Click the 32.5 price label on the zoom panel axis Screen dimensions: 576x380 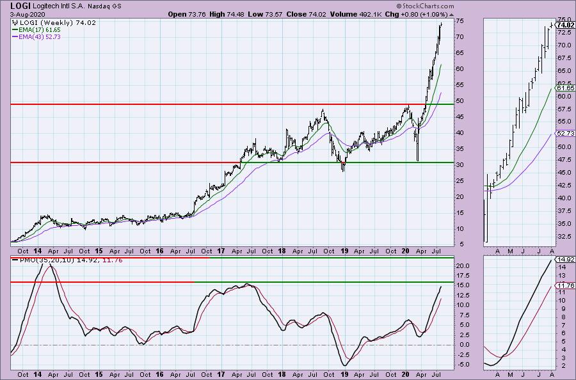pos(564,237)
